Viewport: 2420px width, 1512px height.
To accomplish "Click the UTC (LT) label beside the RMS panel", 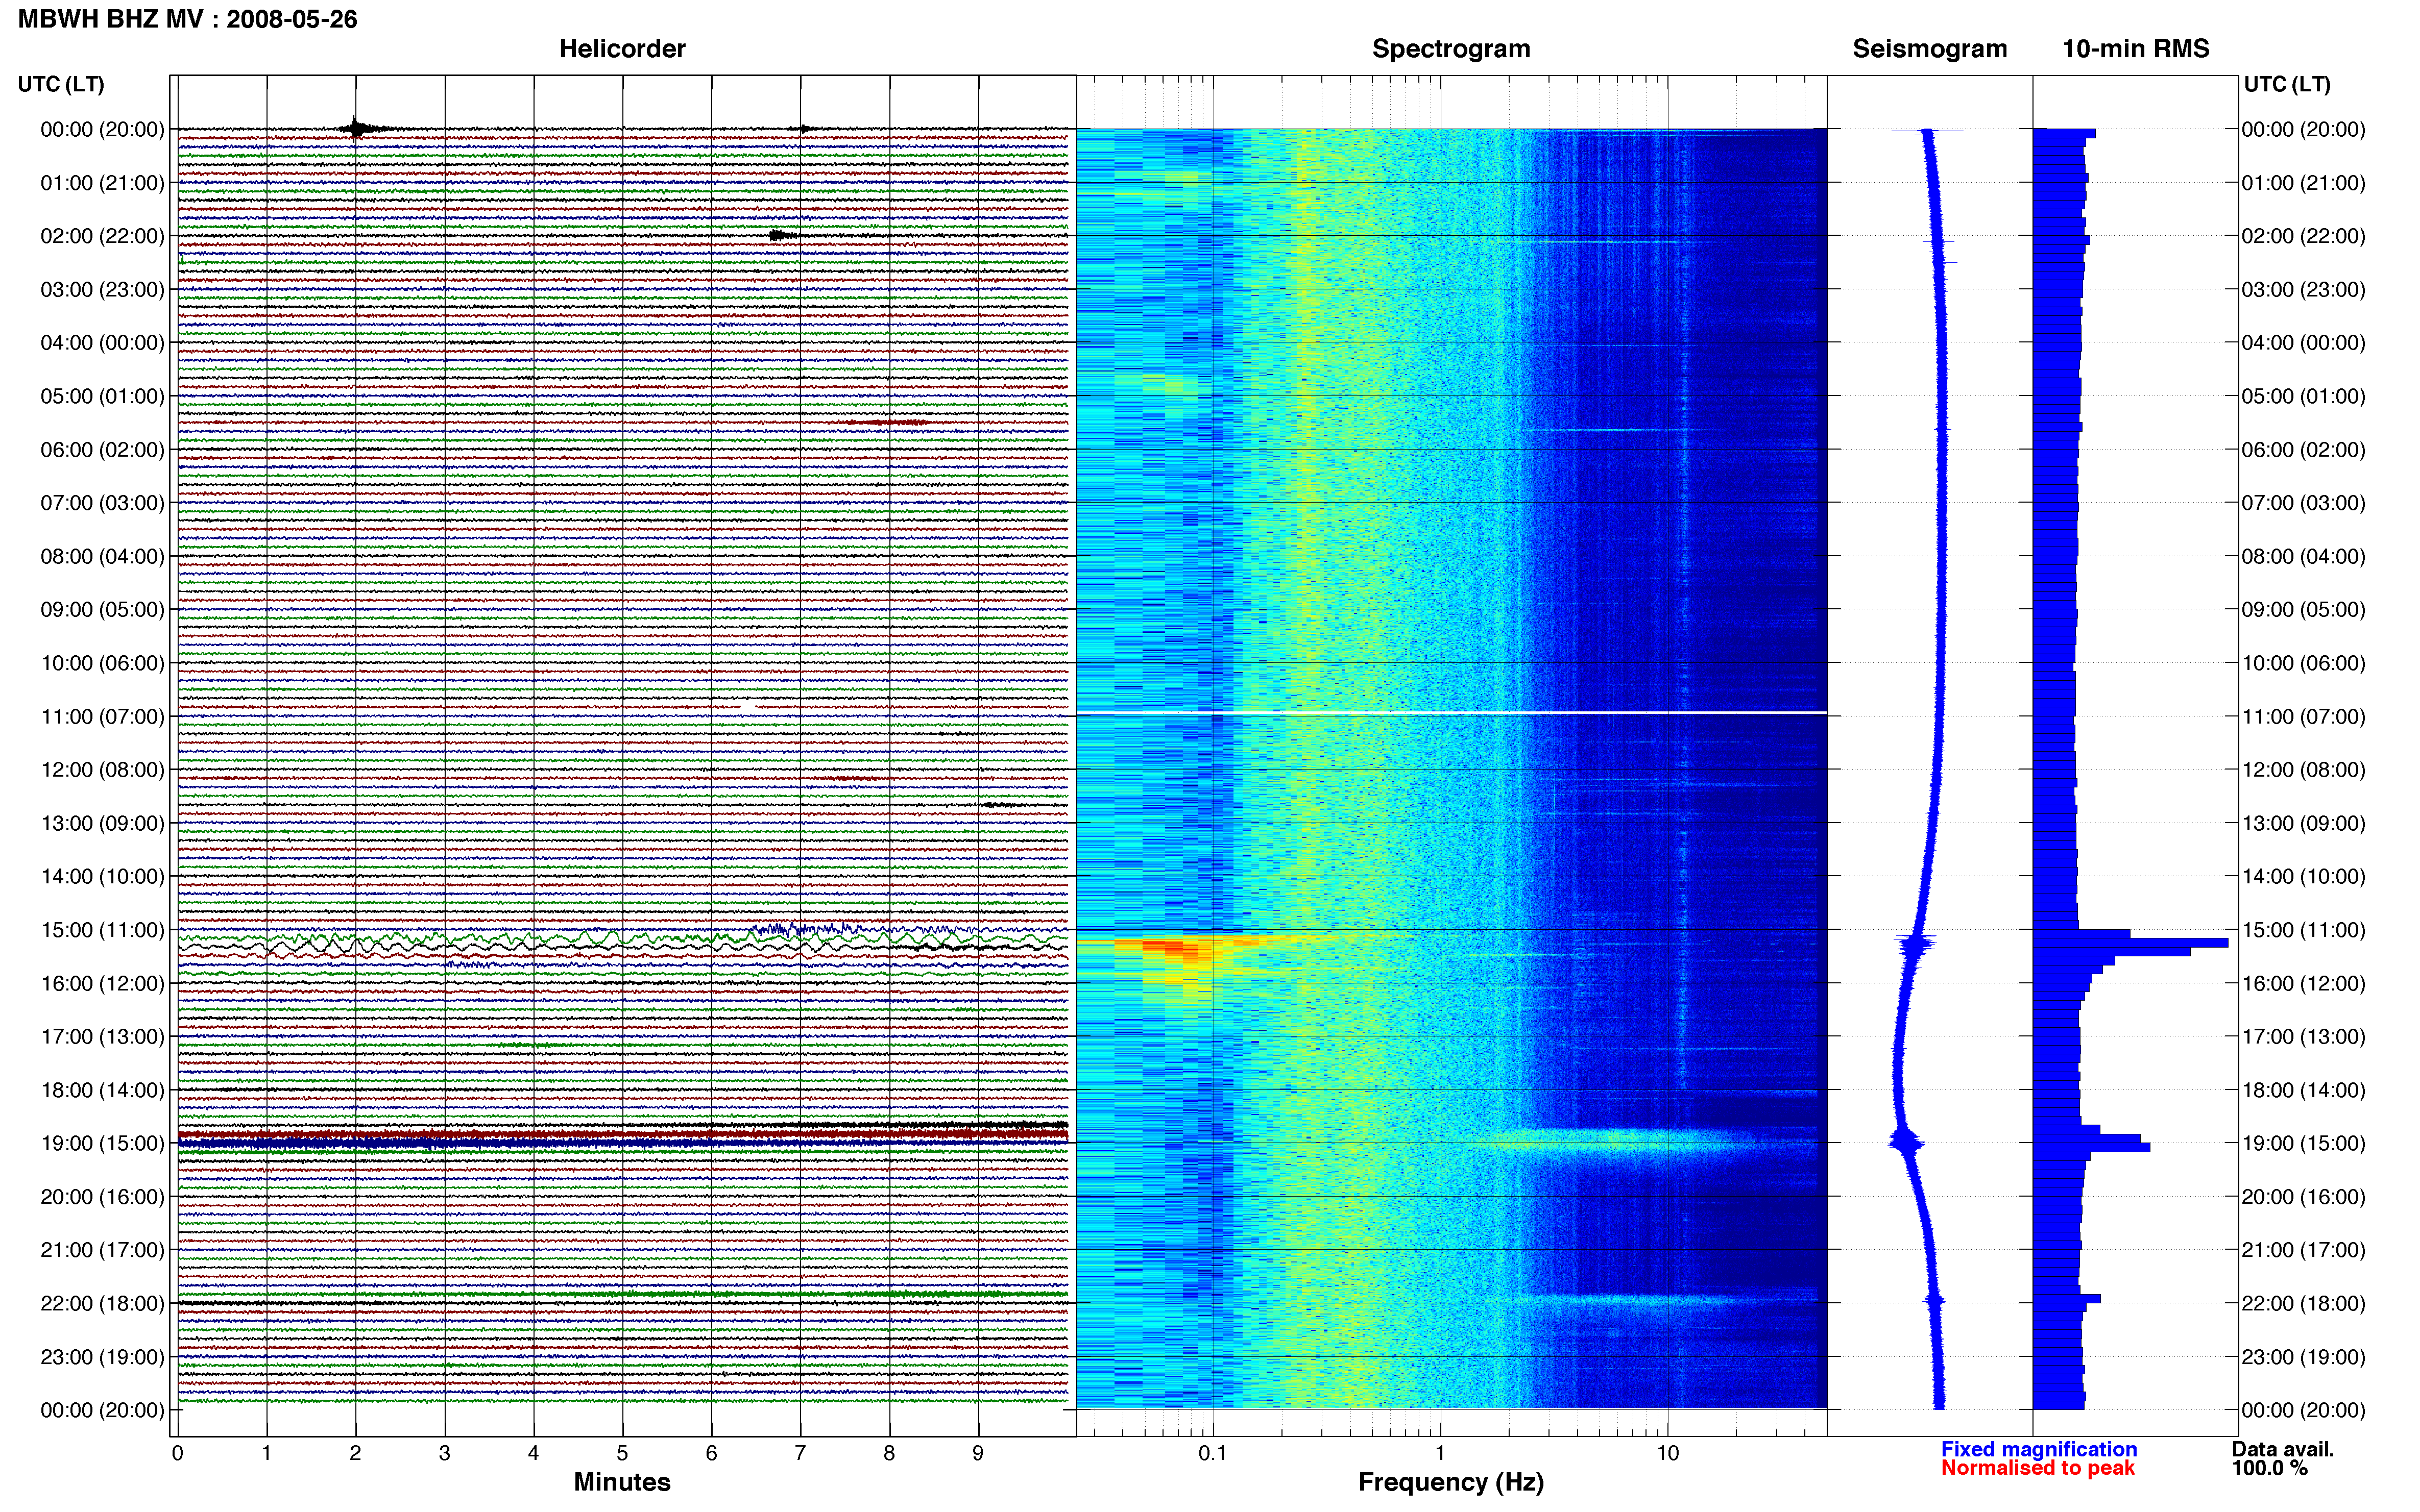I will pos(2287,84).
